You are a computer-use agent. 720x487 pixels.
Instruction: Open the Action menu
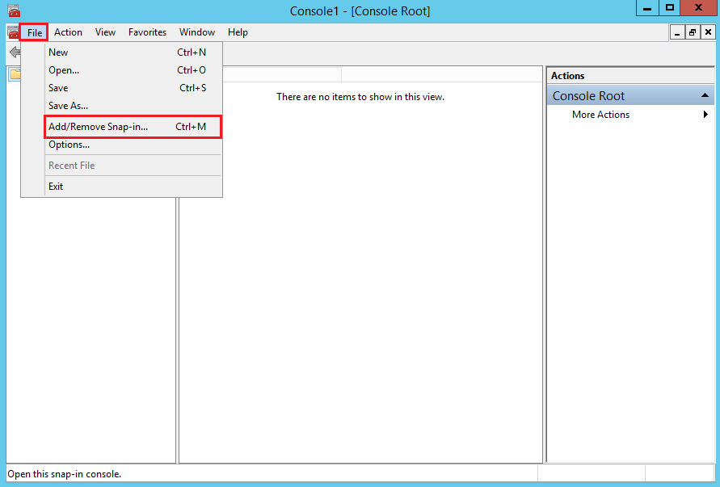pos(68,32)
